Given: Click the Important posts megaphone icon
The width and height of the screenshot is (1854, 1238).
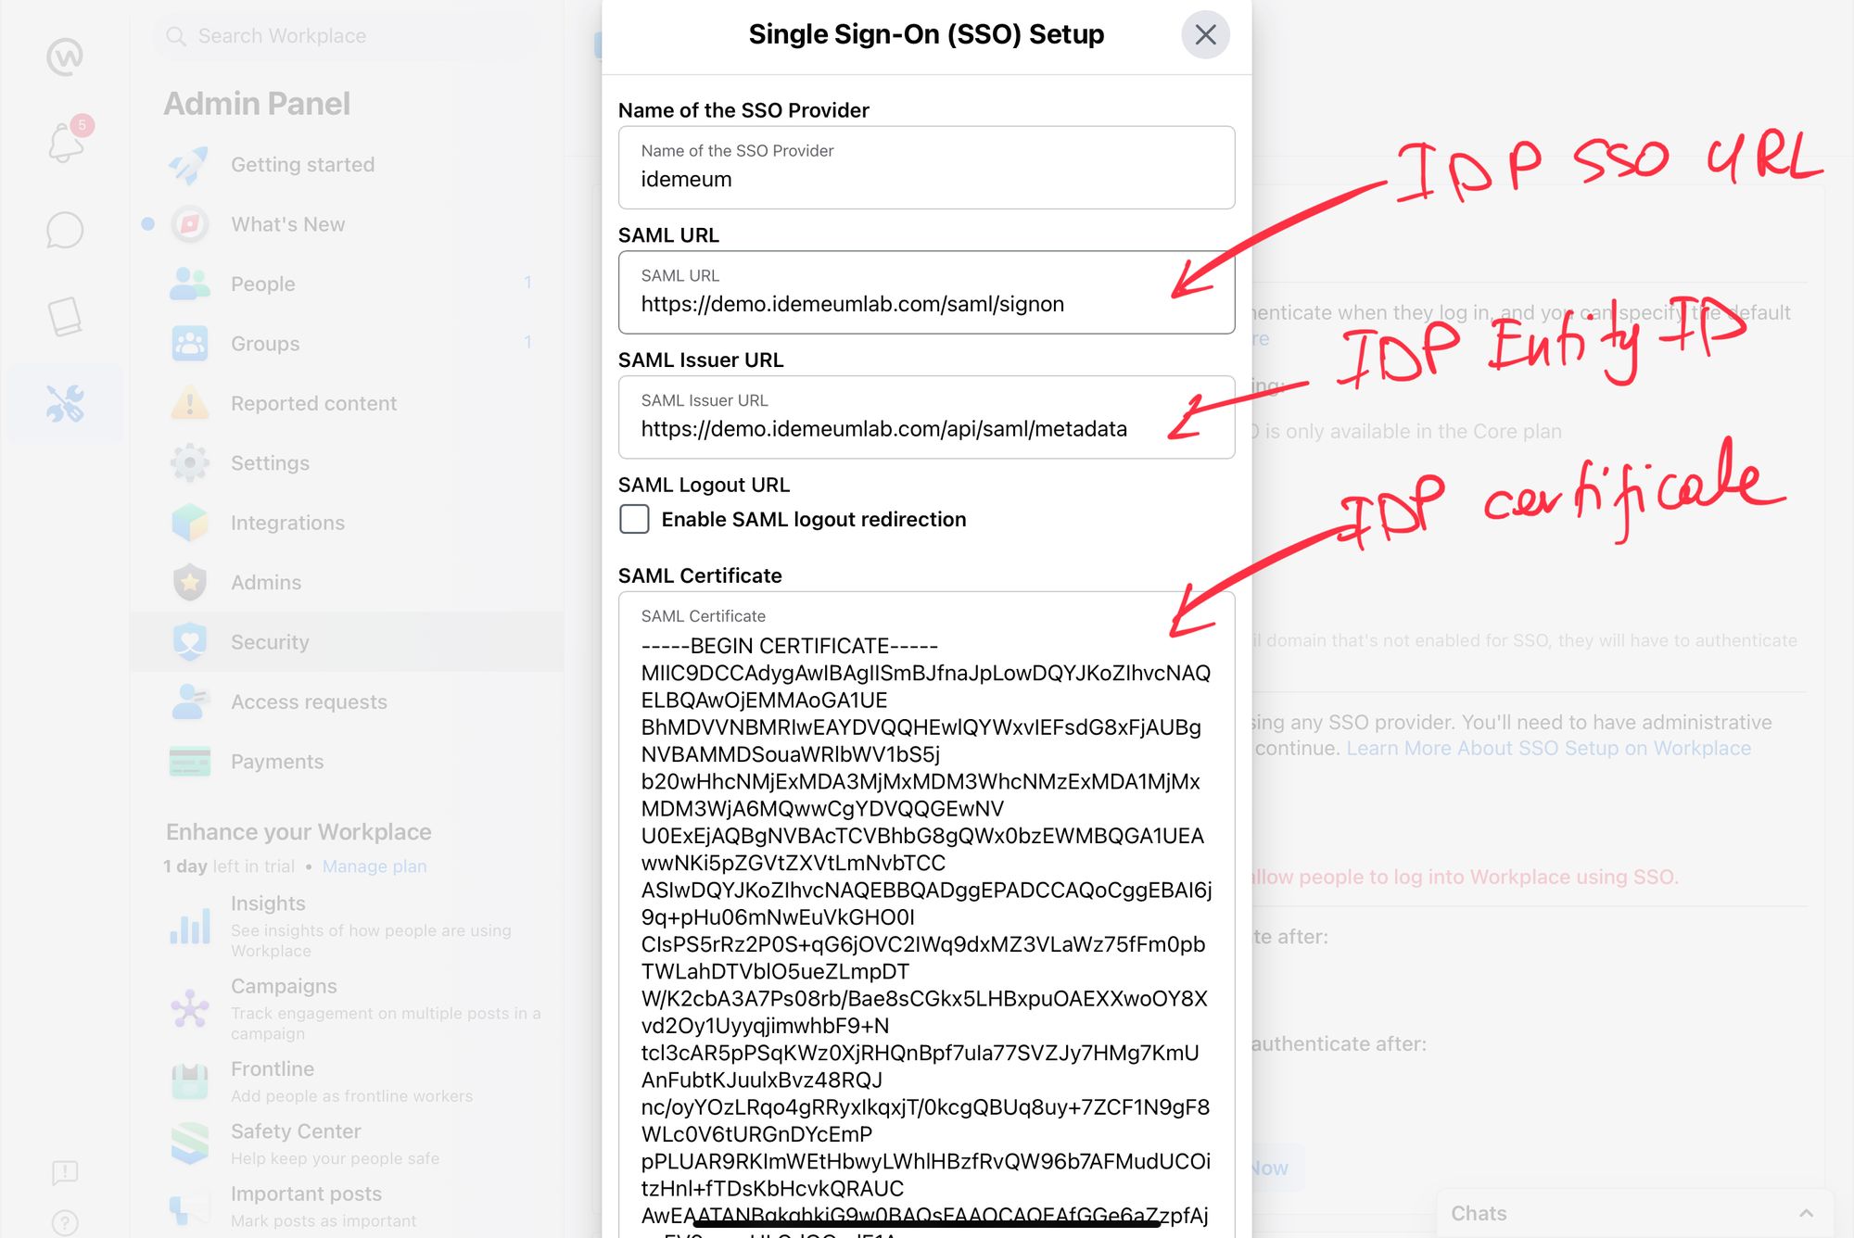Looking at the screenshot, I should 190,1206.
